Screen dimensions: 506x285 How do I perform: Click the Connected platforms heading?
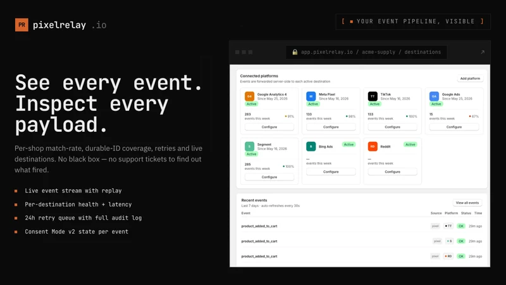259,76
